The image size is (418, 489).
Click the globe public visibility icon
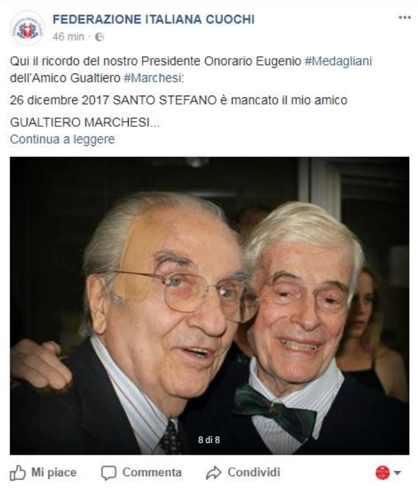coord(99,37)
